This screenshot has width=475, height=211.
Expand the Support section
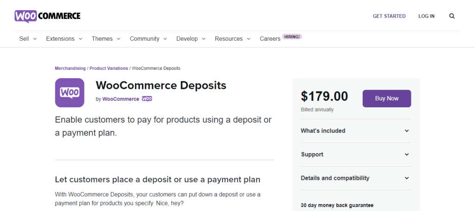[x=355, y=155]
